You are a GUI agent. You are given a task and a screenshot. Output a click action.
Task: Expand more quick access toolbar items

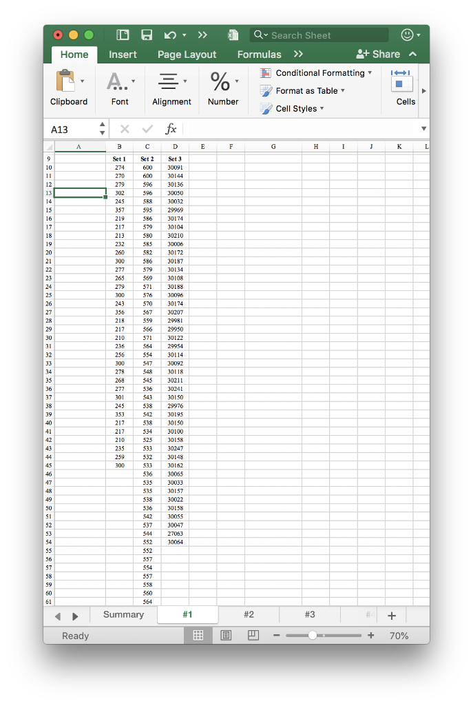point(202,35)
